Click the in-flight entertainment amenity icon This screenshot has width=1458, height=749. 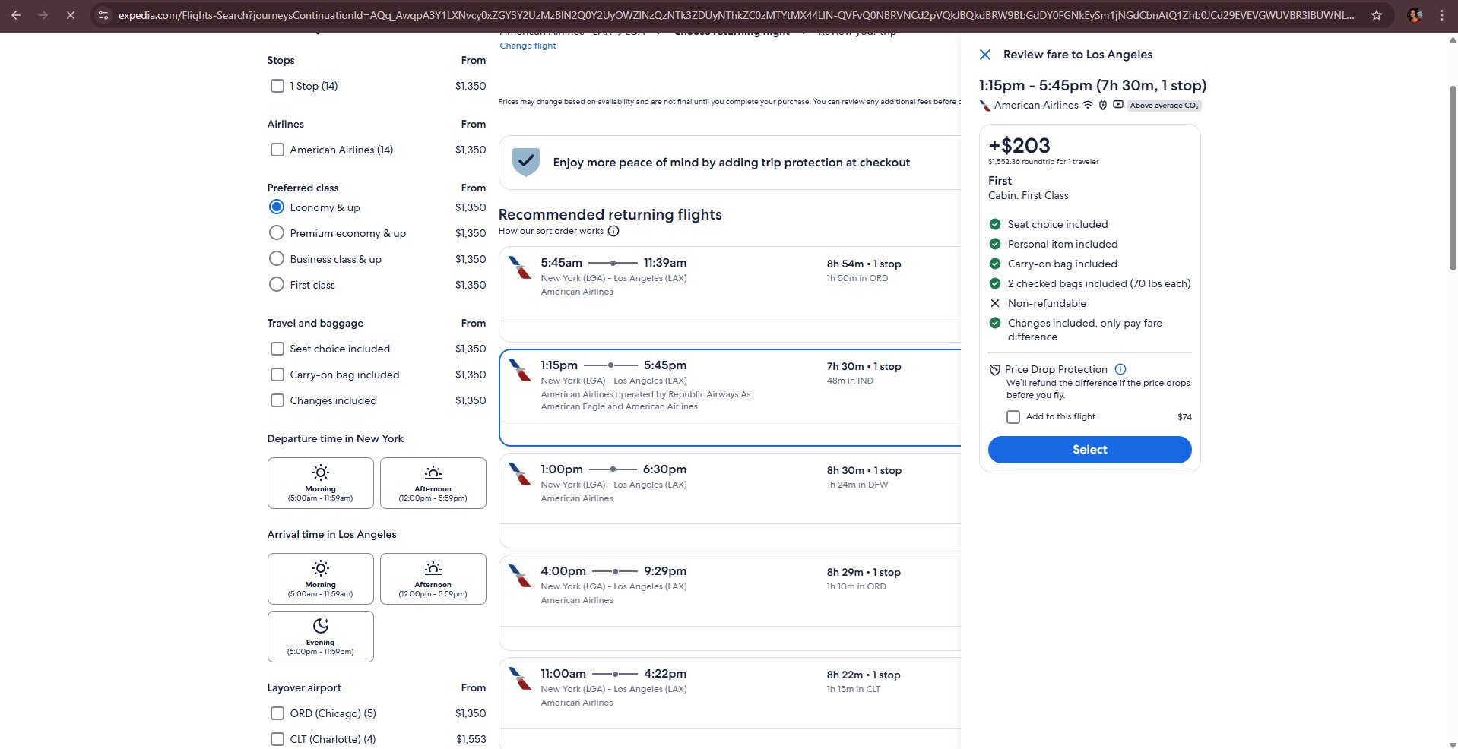click(1117, 105)
